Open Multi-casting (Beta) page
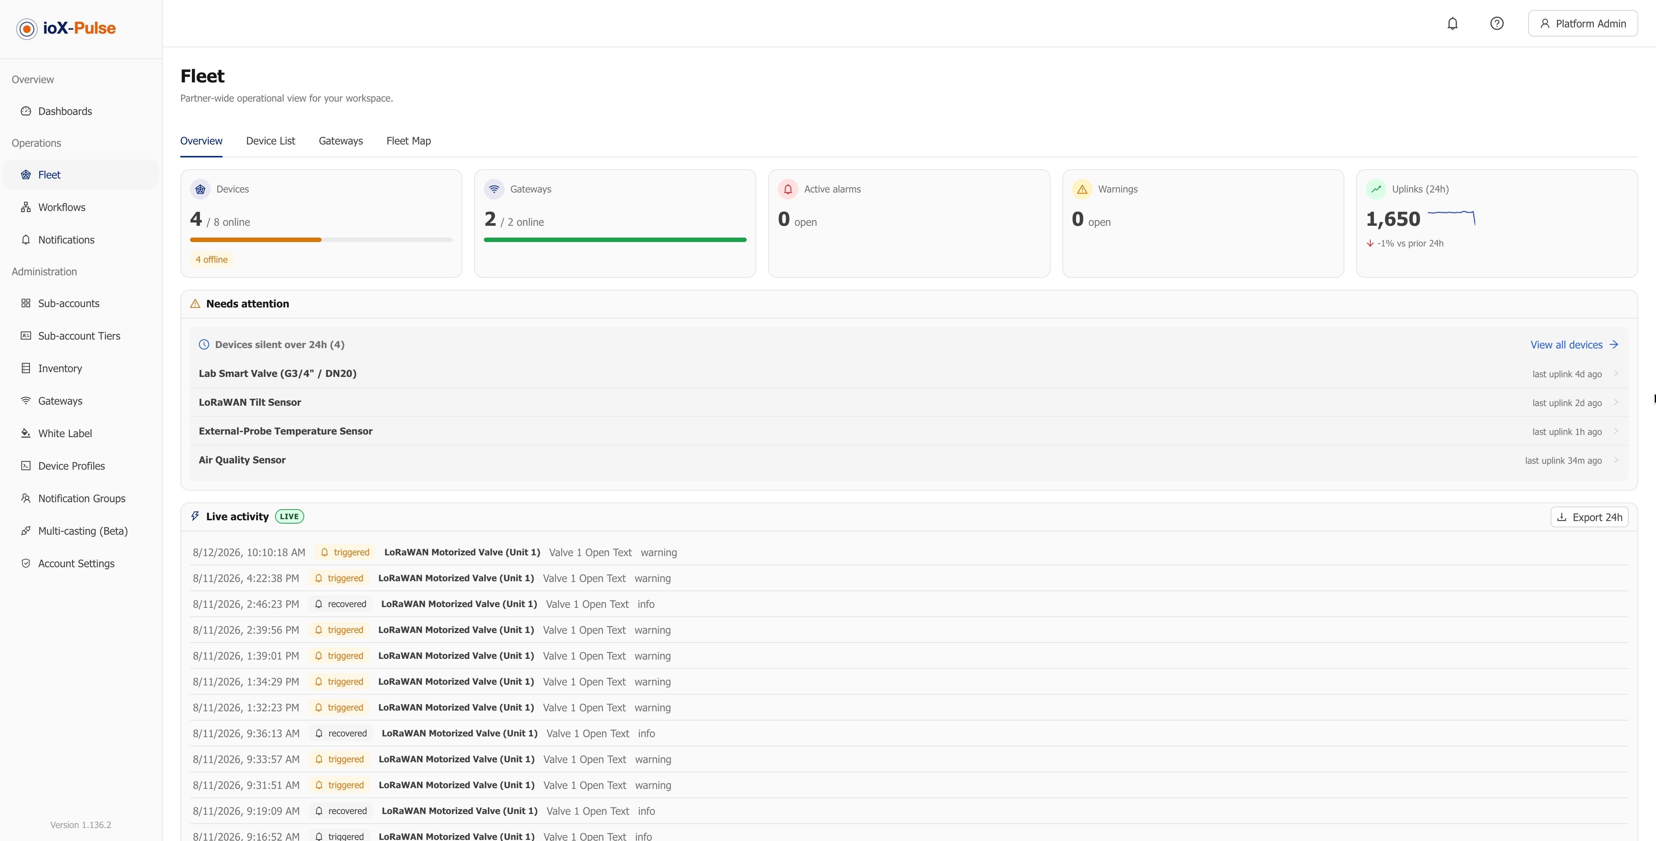 [81, 531]
